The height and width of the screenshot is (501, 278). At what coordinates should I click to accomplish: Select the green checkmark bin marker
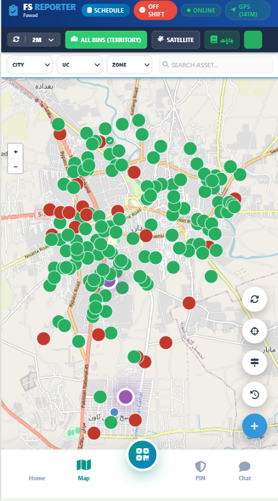click(x=110, y=141)
